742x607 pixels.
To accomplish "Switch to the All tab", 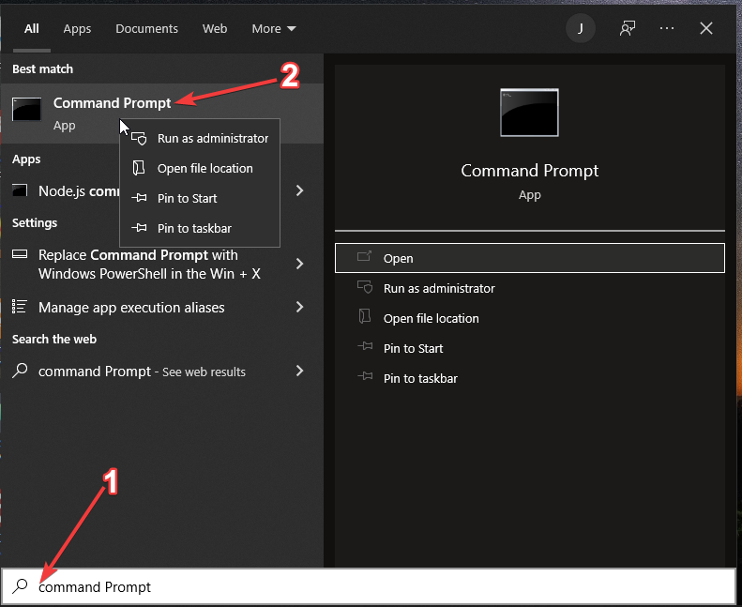I will pyautogui.click(x=32, y=29).
